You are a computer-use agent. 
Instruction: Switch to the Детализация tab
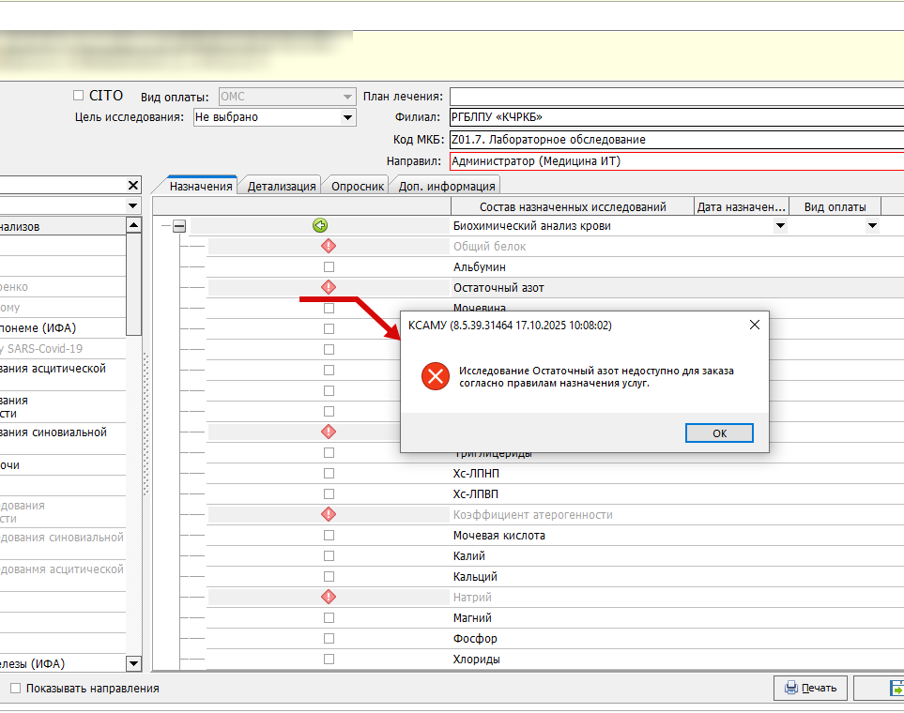click(281, 186)
